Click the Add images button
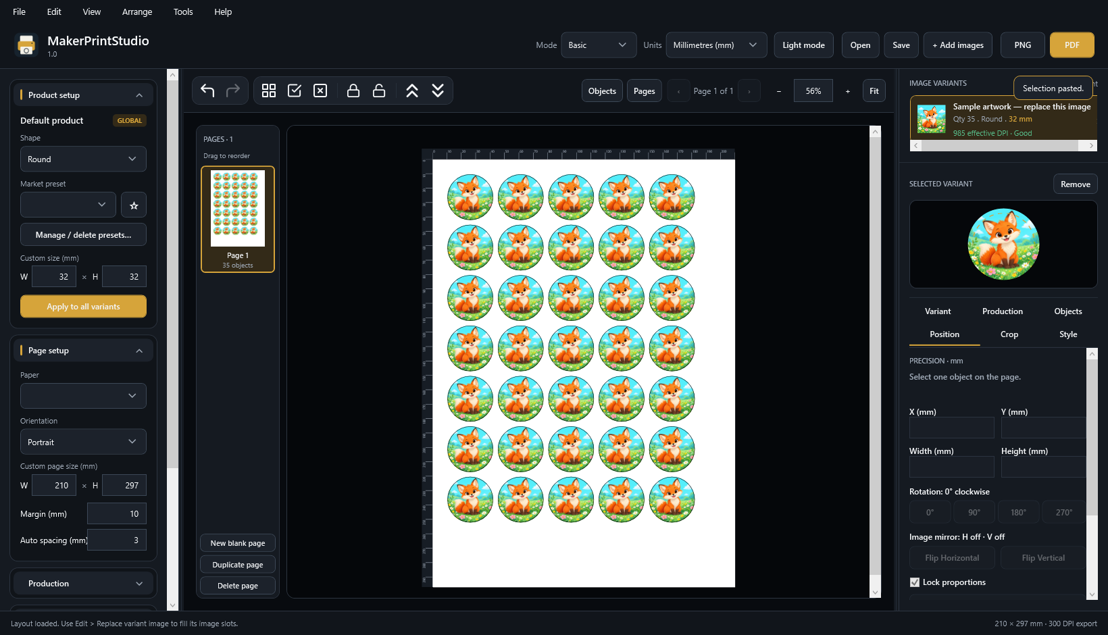 (x=958, y=45)
